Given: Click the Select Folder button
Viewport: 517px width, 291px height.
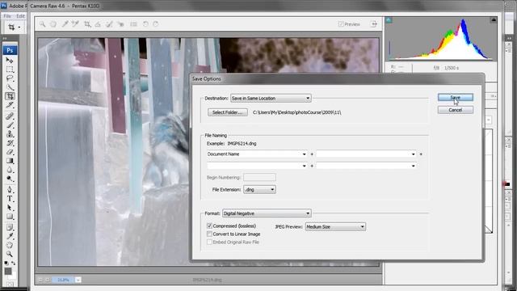Looking at the screenshot, I should point(228,112).
